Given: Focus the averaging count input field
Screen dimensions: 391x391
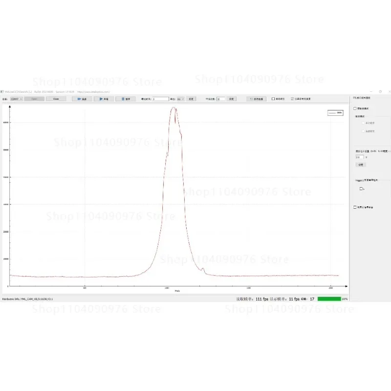Looking at the screenshot, I should (x=221, y=99).
